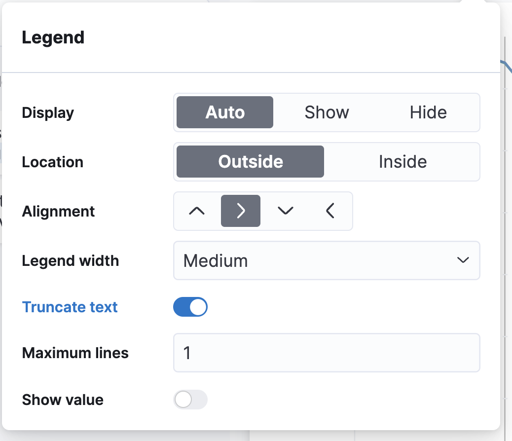512x441 pixels.
Task: Set Display to Hide
Action: (428, 112)
